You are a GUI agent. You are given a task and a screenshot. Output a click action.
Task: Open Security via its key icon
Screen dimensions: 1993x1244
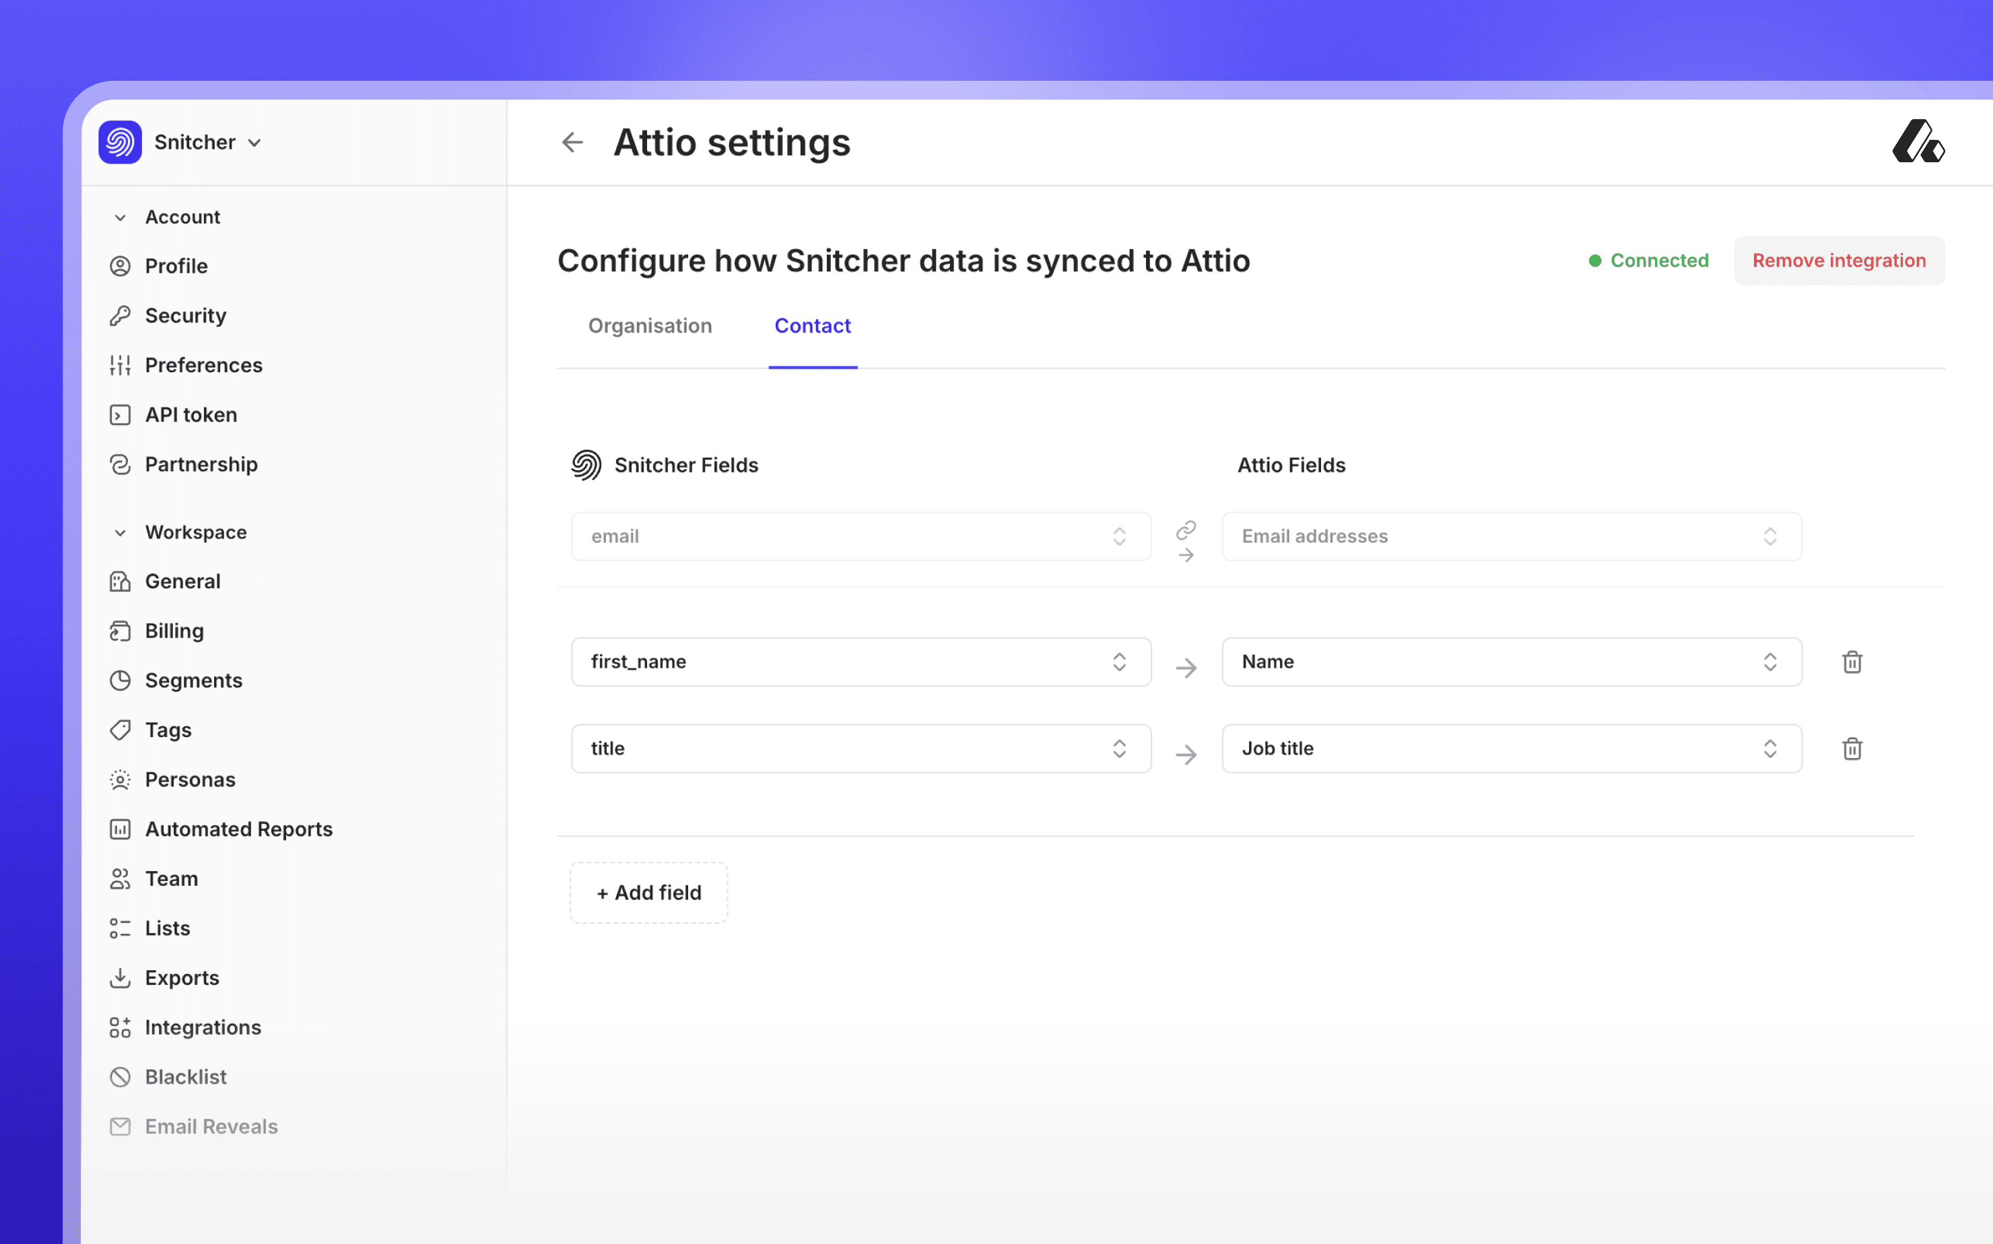(x=120, y=316)
